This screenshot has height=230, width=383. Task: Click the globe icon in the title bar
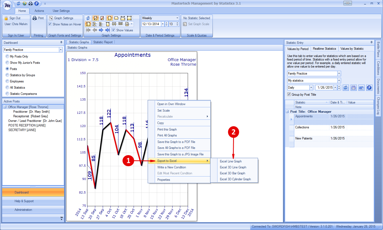tap(25, 4)
